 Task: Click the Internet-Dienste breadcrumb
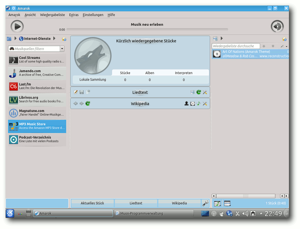35,39
